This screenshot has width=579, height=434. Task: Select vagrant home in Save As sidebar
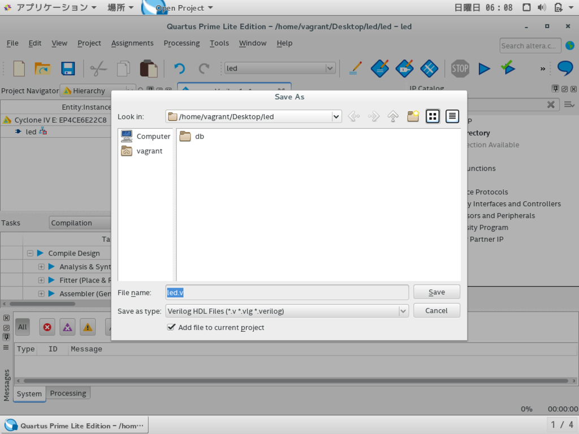coord(142,151)
